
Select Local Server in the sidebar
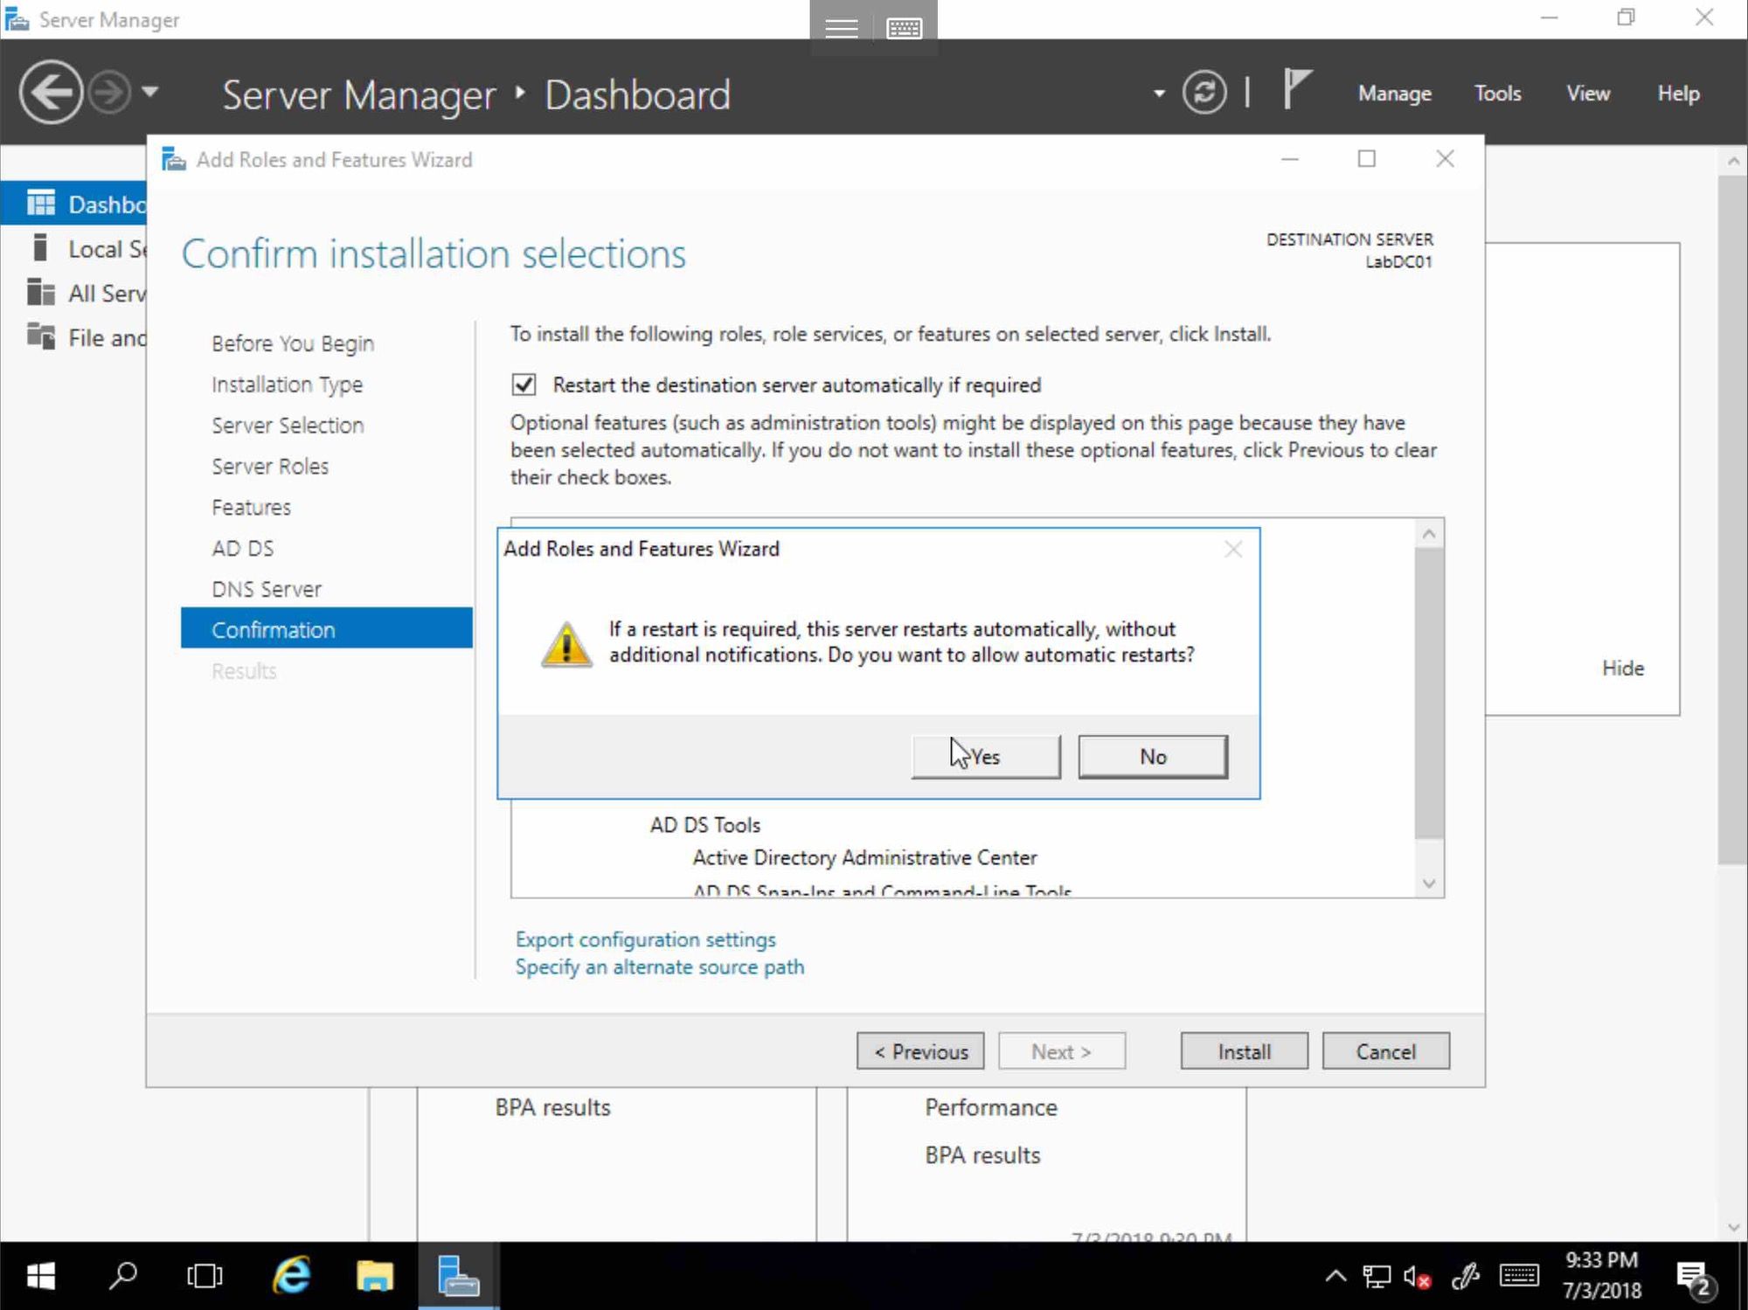pos(74,249)
